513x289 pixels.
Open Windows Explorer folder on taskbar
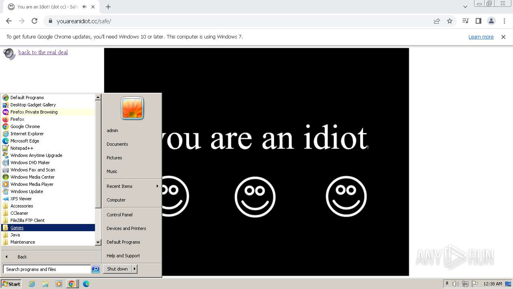click(45, 284)
